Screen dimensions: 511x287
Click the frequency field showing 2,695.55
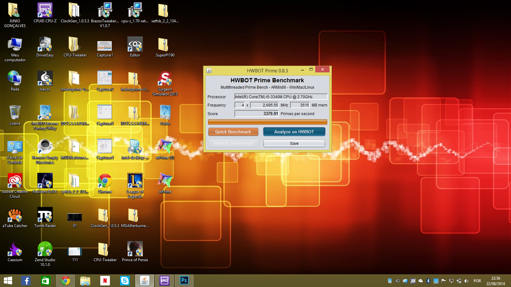click(264, 105)
